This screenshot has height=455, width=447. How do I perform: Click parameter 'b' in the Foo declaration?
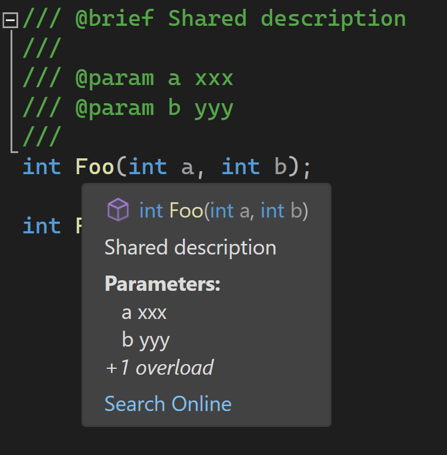coord(280,167)
